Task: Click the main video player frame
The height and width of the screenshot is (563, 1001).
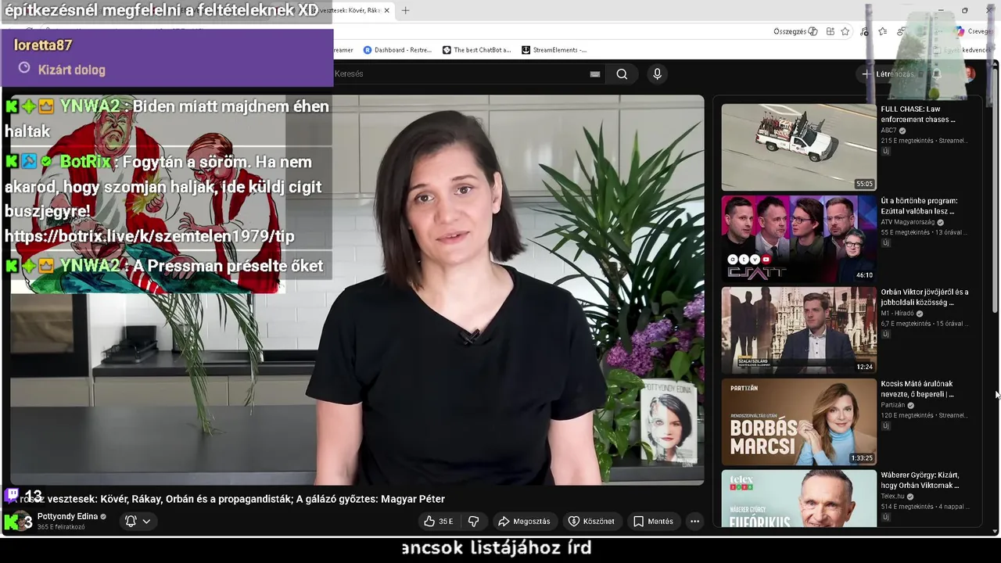Action: click(x=357, y=290)
